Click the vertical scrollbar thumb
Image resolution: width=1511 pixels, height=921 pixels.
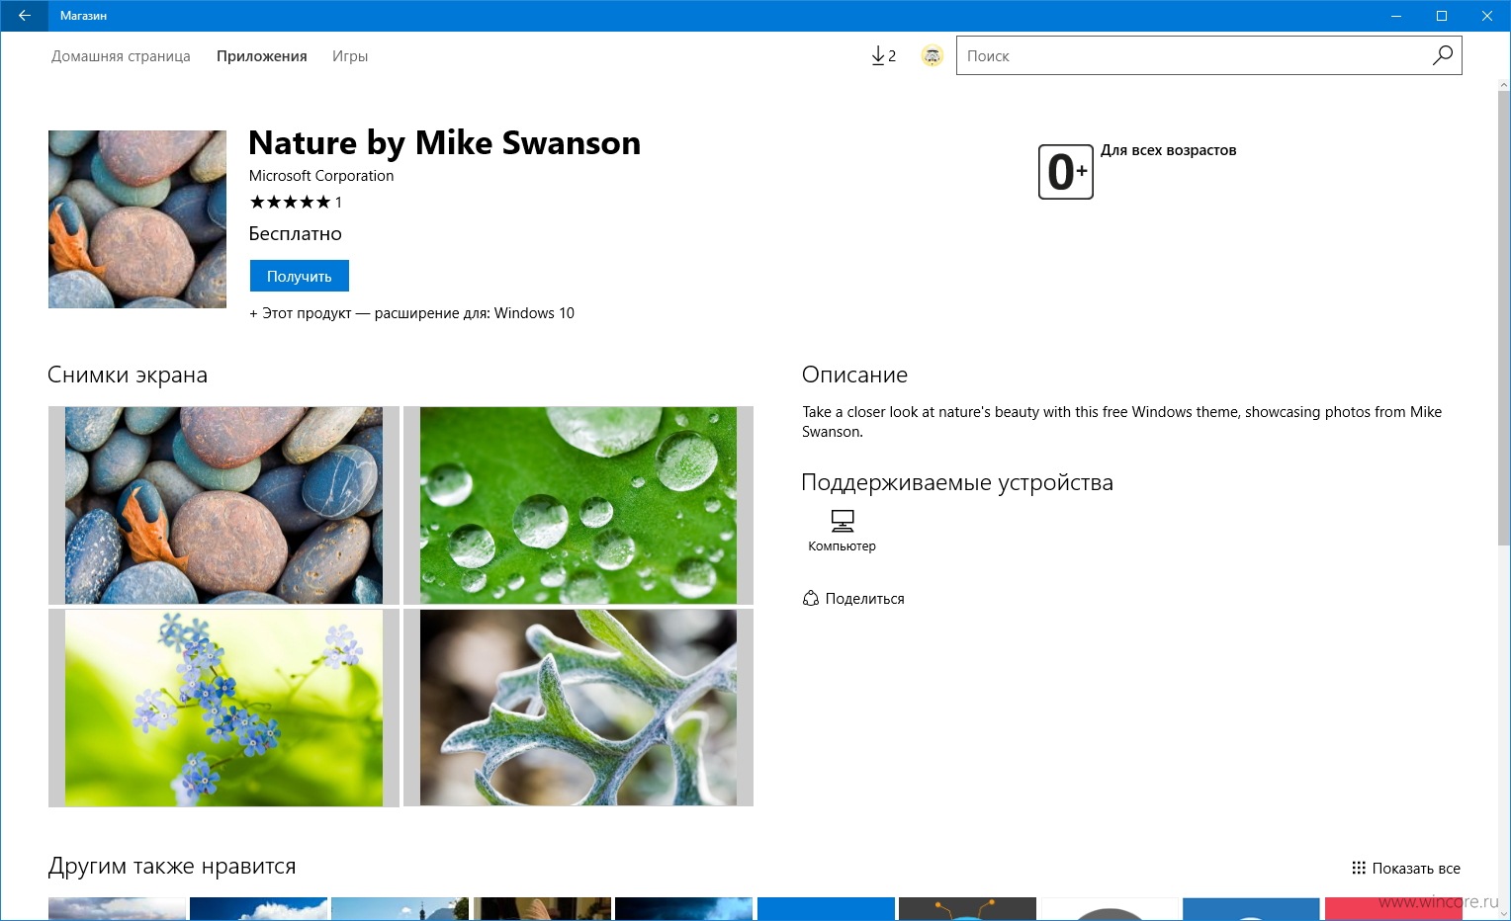coord(1504,318)
